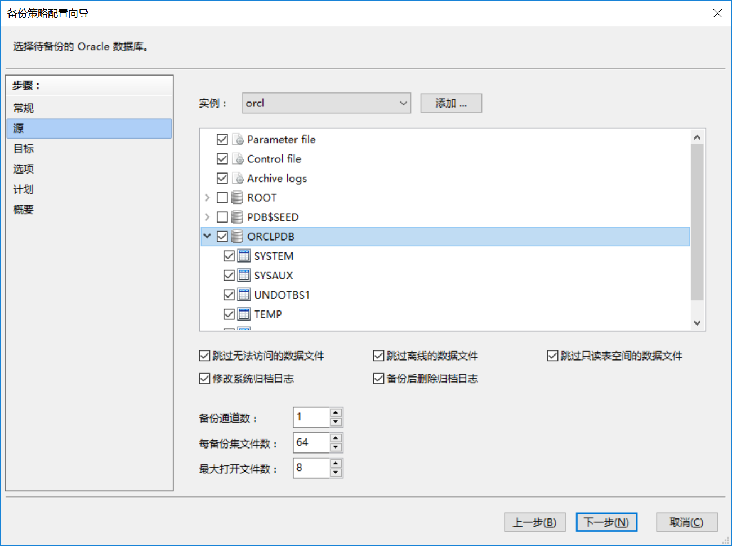Click 下一步(N) to continue
This screenshot has height=546, width=732.
(x=606, y=522)
